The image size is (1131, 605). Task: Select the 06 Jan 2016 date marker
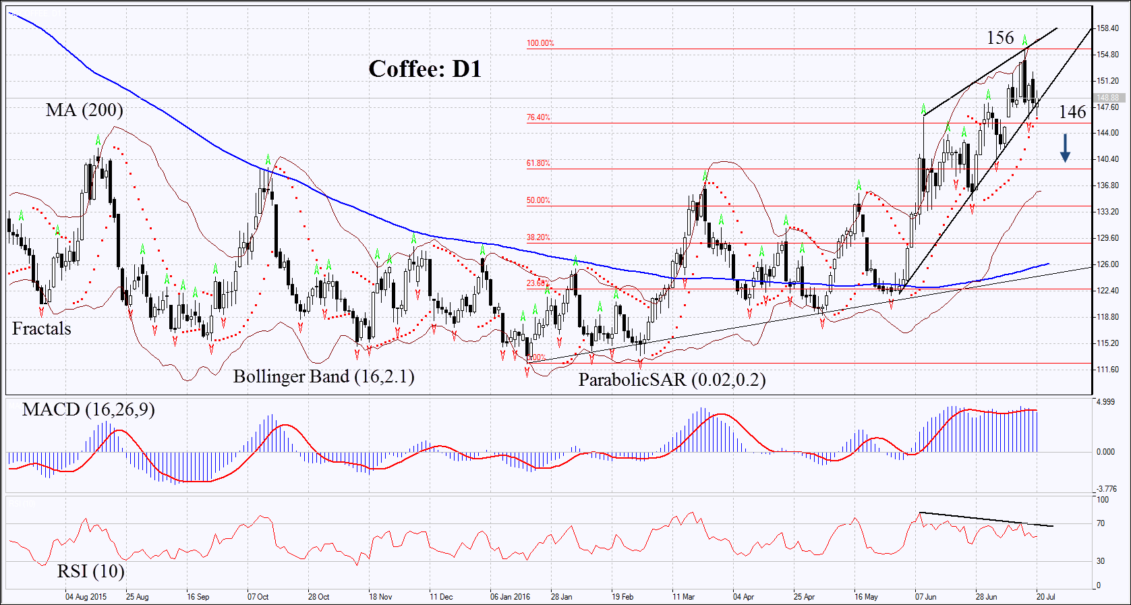pyautogui.click(x=510, y=597)
